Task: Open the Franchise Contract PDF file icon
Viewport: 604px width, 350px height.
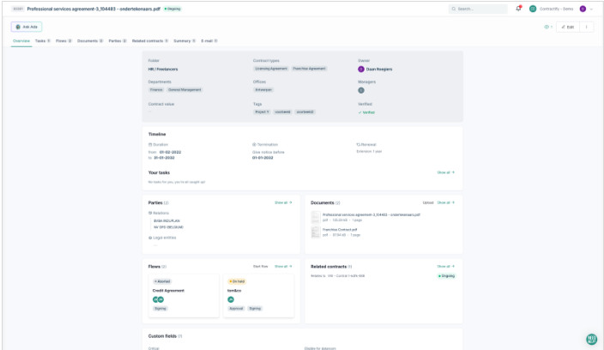Action: (x=315, y=232)
